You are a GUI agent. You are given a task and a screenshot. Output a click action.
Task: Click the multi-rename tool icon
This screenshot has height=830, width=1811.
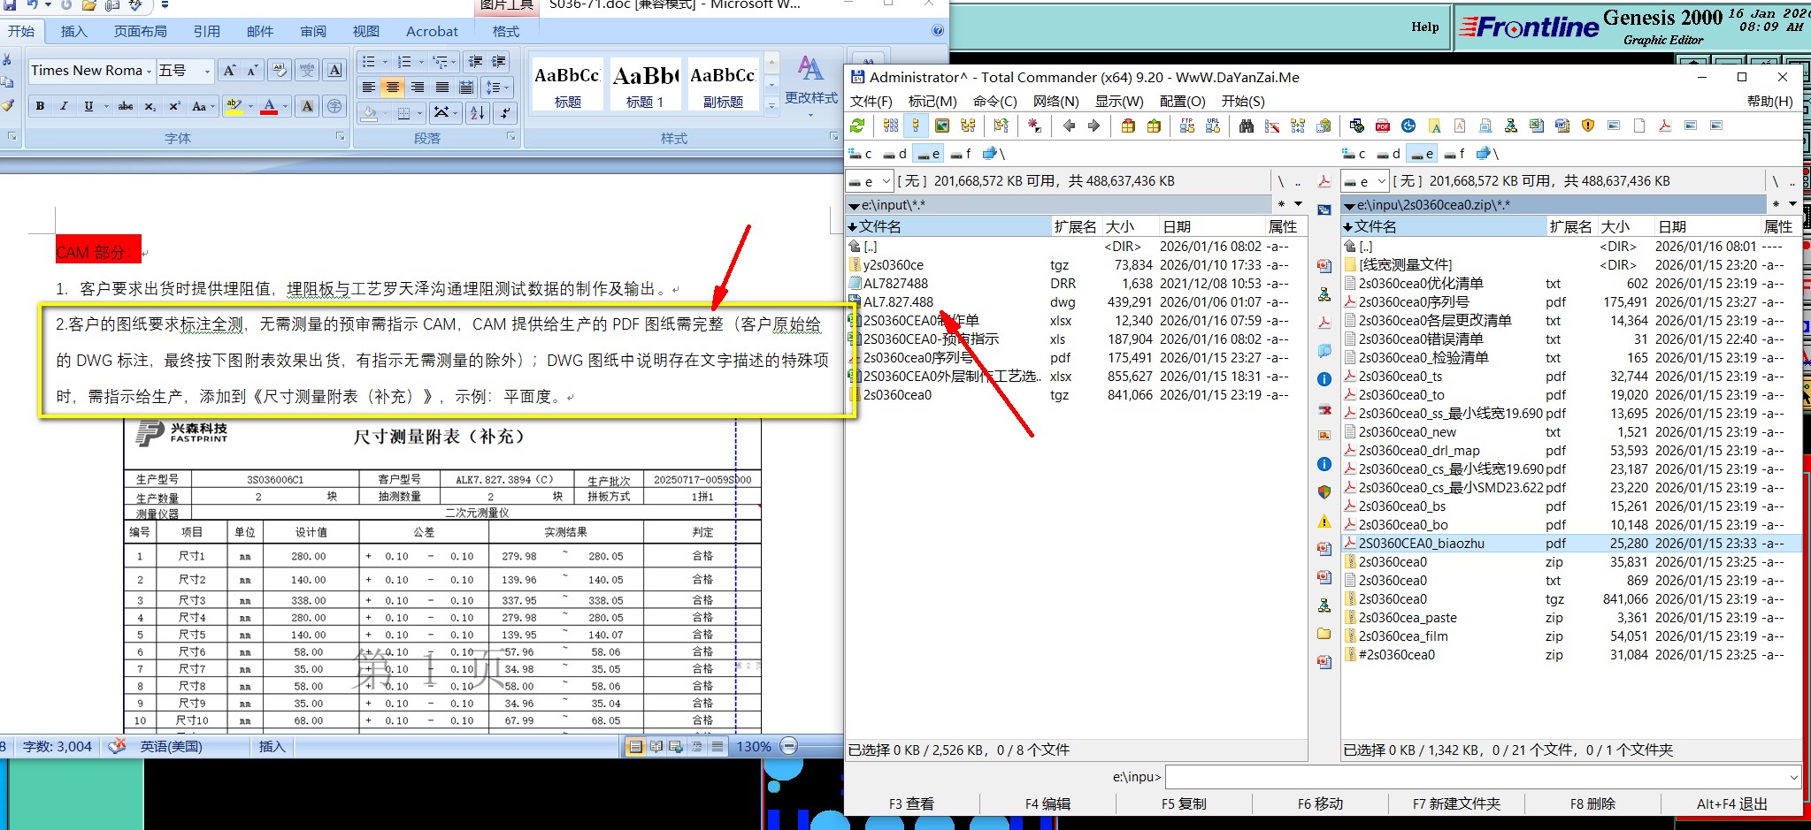[x=1271, y=126]
